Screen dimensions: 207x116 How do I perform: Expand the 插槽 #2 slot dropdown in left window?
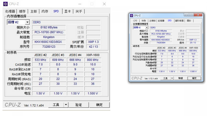click(27, 22)
